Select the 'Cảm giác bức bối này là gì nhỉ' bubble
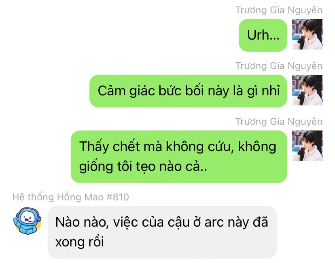The width and height of the screenshot is (335, 263). pyautogui.click(x=188, y=91)
